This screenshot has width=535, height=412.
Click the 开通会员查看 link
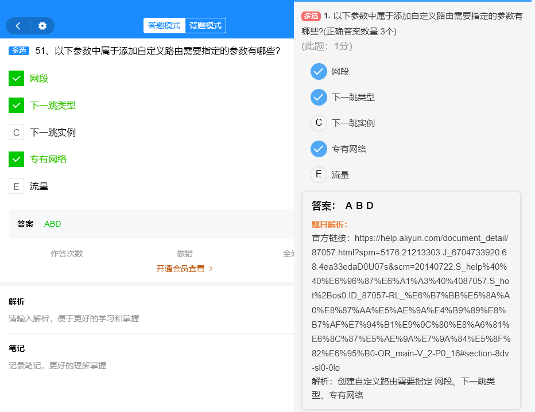click(x=180, y=269)
